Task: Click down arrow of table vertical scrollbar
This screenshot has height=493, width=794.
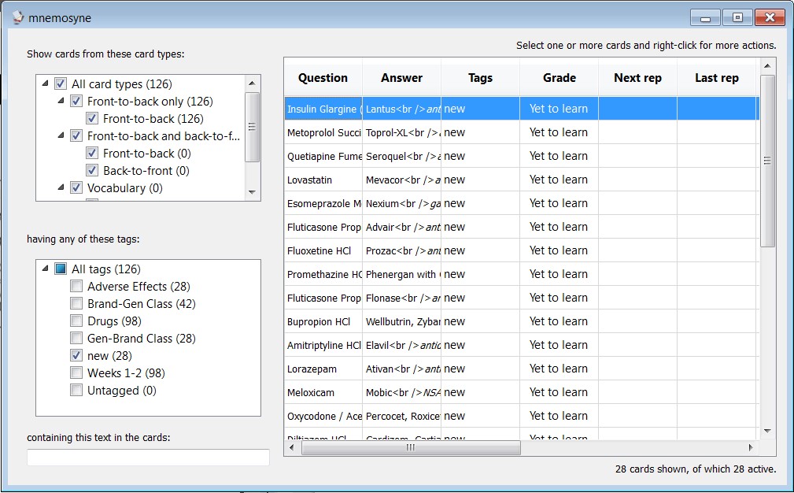Action: pos(767,431)
